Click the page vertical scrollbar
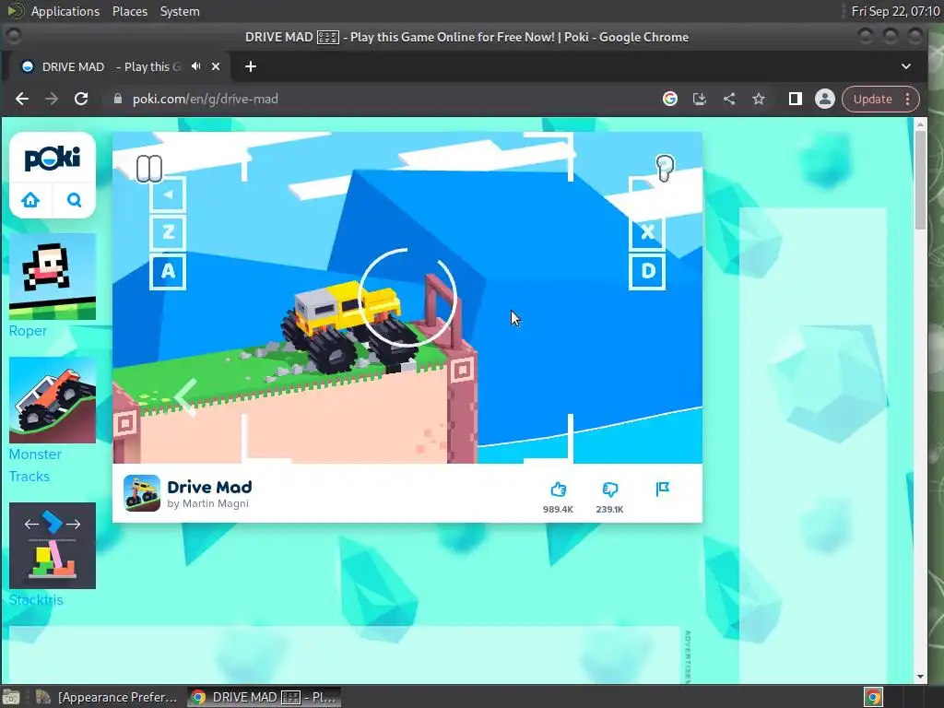 (x=920, y=181)
